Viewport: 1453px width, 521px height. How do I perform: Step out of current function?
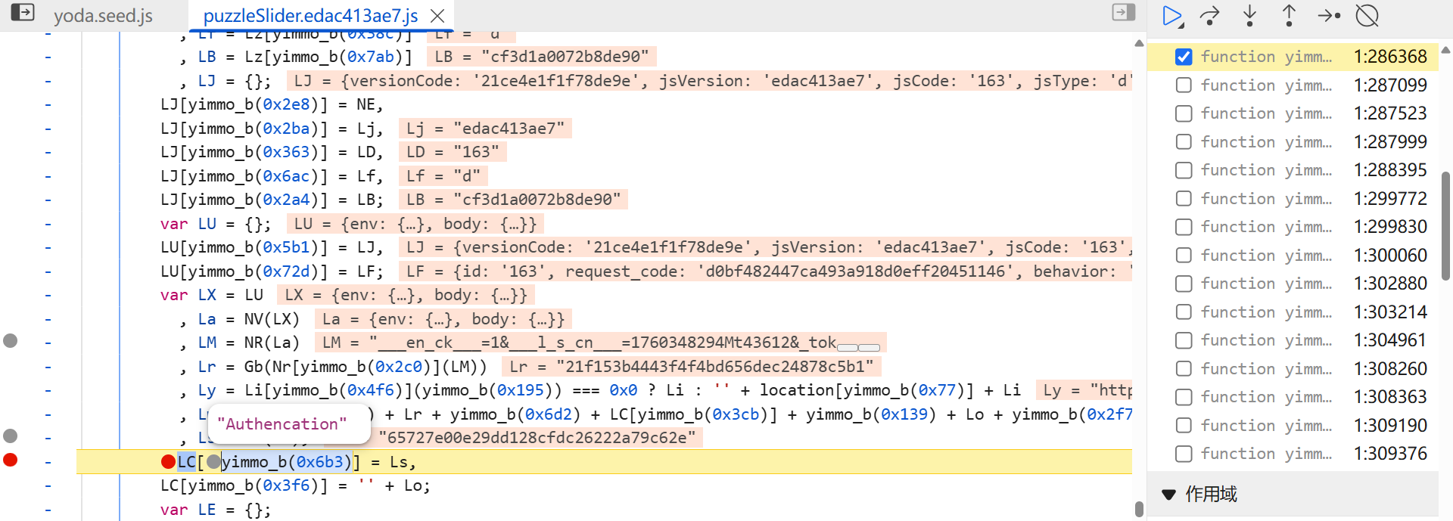coord(1289,16)
